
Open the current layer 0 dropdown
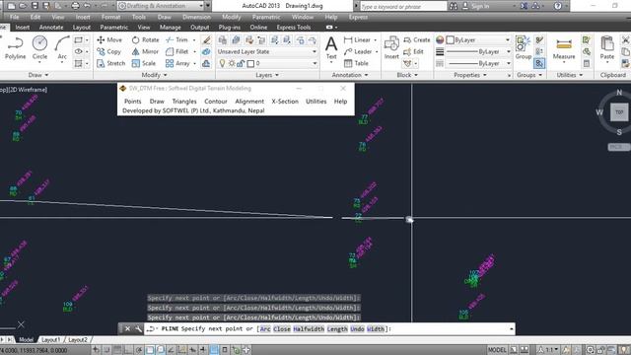click(267, 63)
